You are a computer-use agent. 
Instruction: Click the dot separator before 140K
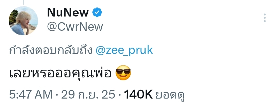point(120,95)
